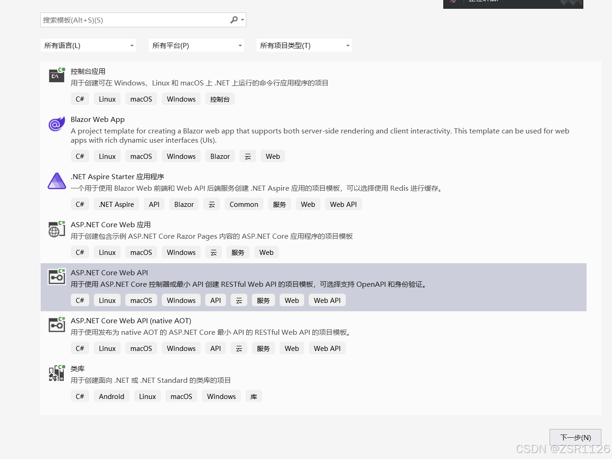Click the 服务 tag under ASP.NET Core Web API
The image size is (612, 459).
[263, 300]
